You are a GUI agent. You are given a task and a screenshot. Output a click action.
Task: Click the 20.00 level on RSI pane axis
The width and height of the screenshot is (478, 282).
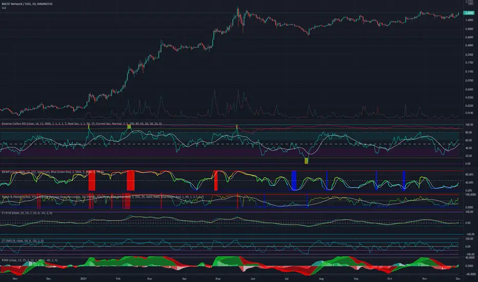pyautogui.click(x=469, y=156)
